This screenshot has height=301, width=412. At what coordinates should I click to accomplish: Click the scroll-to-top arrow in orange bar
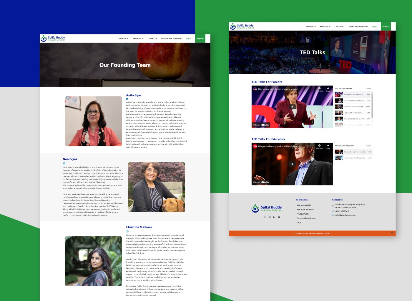pyautogui.click(x=392, y=233)
